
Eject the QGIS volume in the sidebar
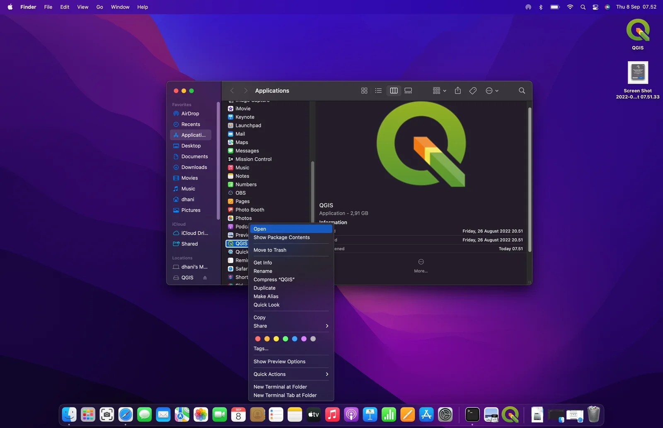point(205,278)
